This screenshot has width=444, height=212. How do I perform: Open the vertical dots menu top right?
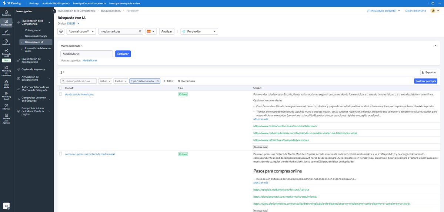pyautogui.click(x=440, y=3)
